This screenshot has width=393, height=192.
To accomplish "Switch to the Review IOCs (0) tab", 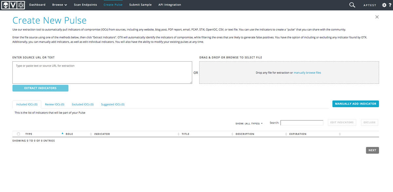I will (x=55, y=104).
